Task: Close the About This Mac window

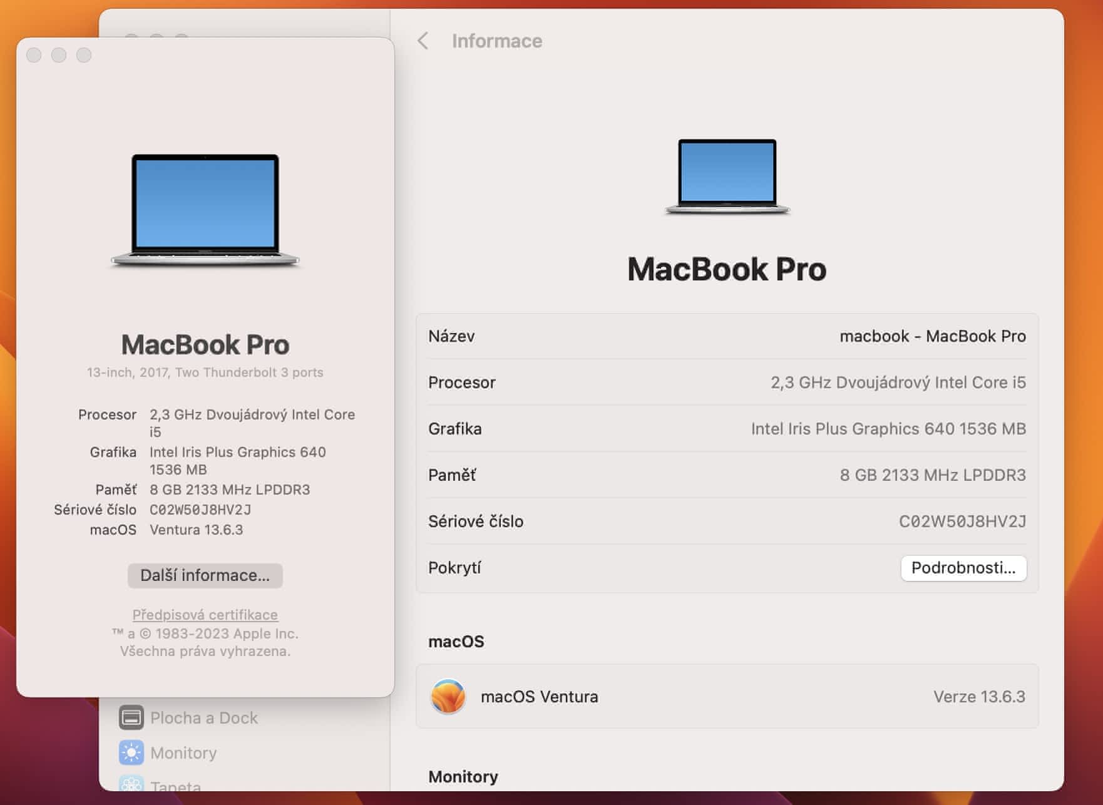Action: [34, 55]
